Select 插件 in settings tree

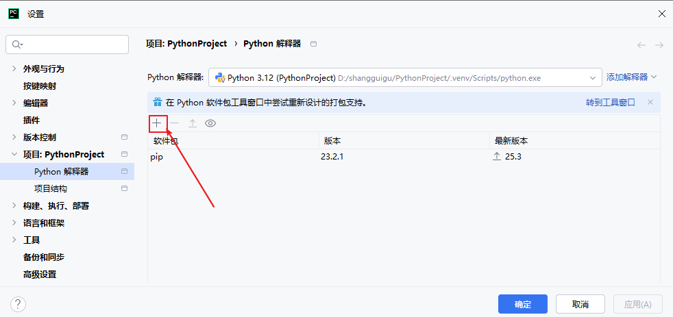[32, 120]
